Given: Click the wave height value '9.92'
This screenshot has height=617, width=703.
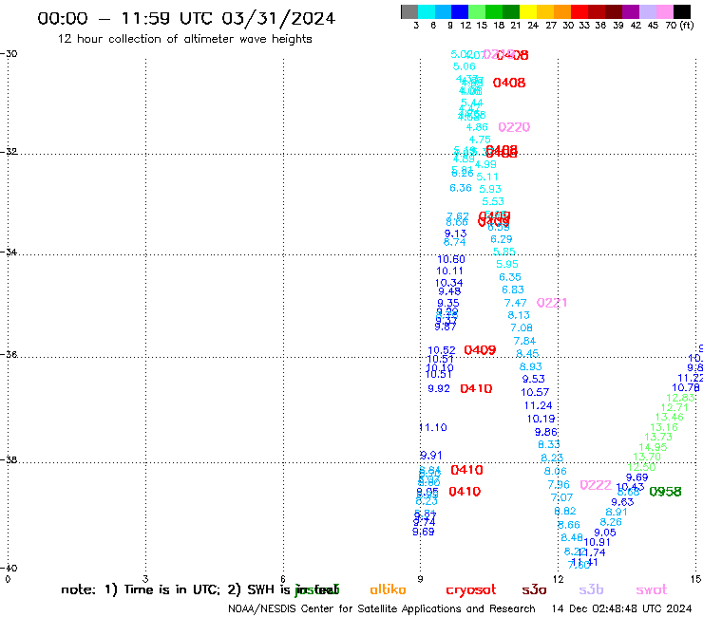Looking at the screenshot, I should click(x=439, y=388).
